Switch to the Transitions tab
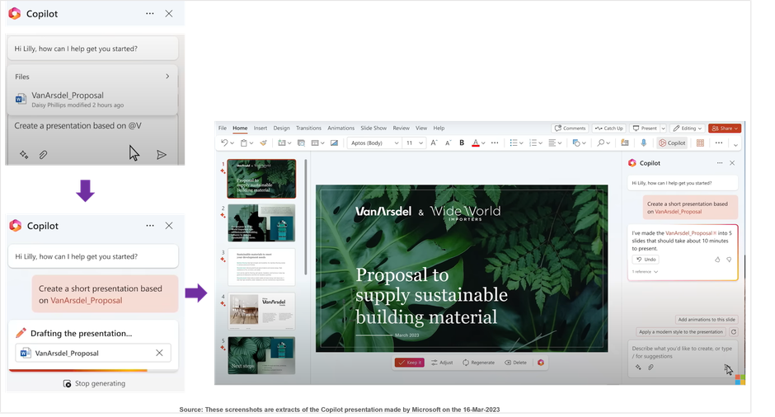Viewport: 775px width, 417px height. [x=308, y=128]
